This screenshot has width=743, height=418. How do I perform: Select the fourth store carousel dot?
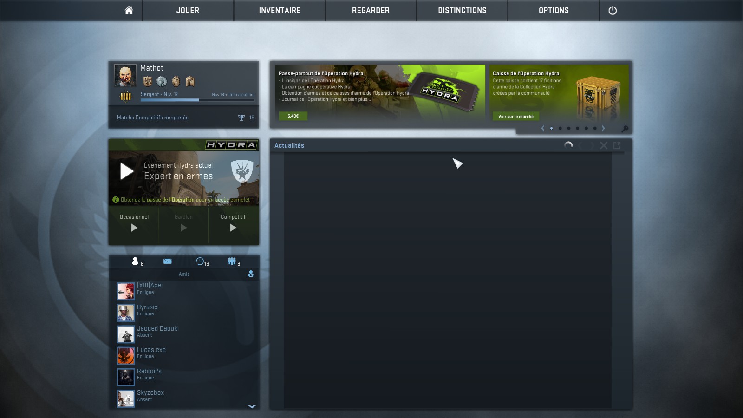point(577,128)
